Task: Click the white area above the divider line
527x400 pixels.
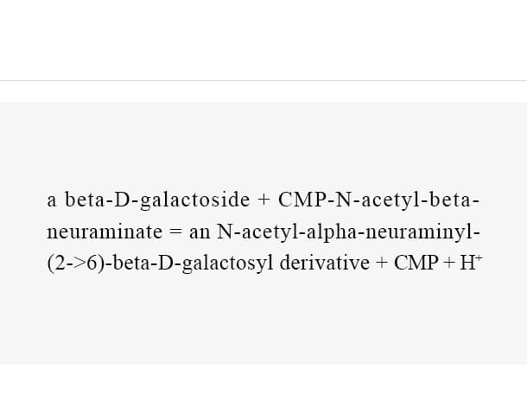Action: click(263, 40)
